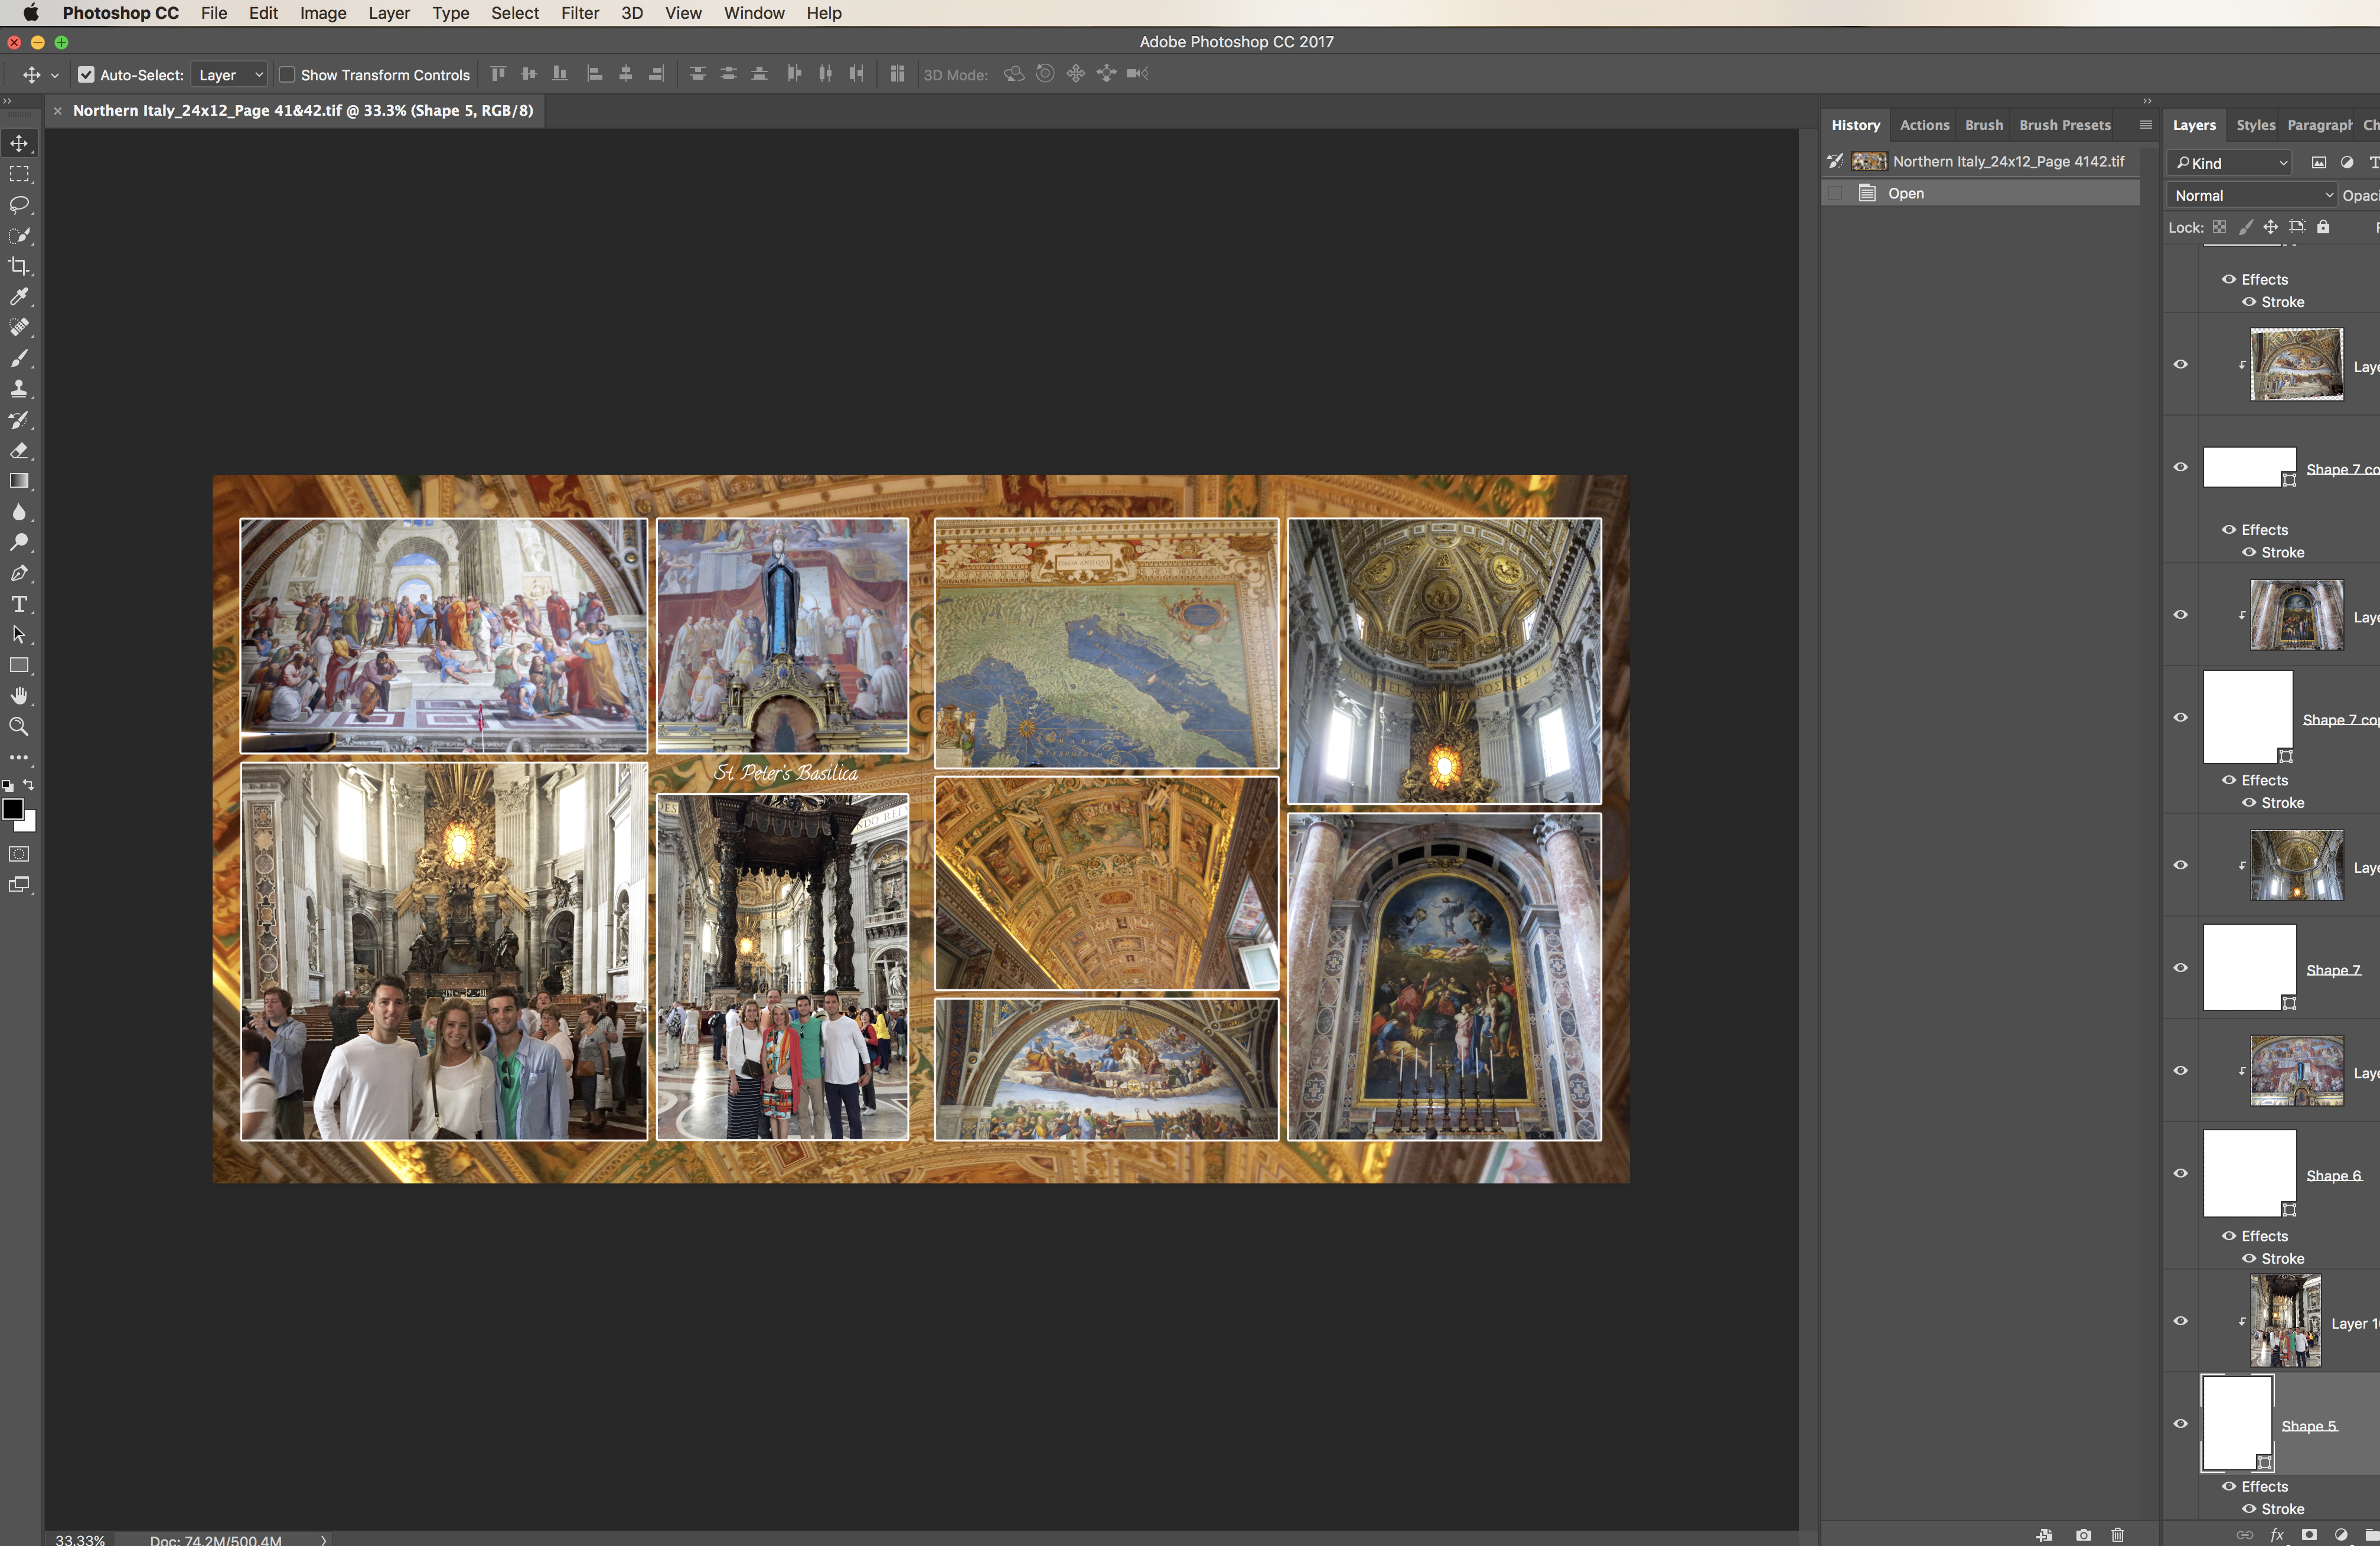The image size is (2380, 1546).
Task: Add layer mask in Layers panel
Action: (2309, 1535)
